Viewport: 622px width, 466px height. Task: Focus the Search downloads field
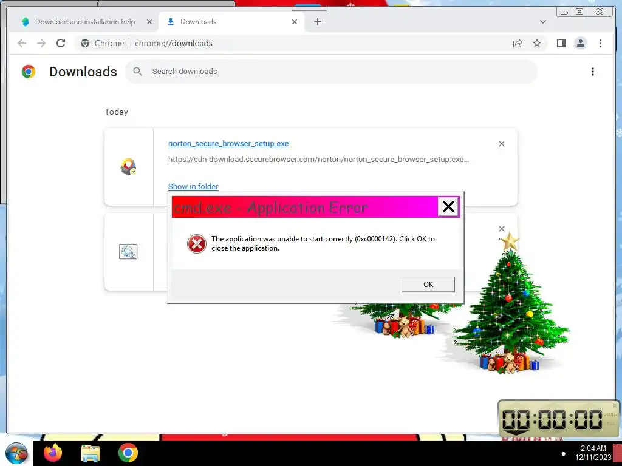click(x=331, y=72)
